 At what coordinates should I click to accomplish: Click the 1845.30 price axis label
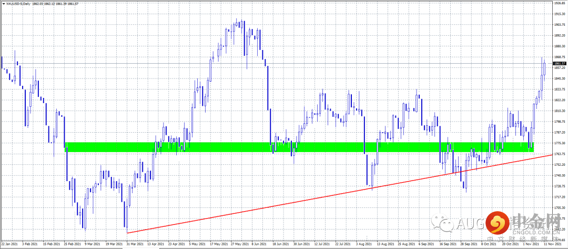click(560, 78)
